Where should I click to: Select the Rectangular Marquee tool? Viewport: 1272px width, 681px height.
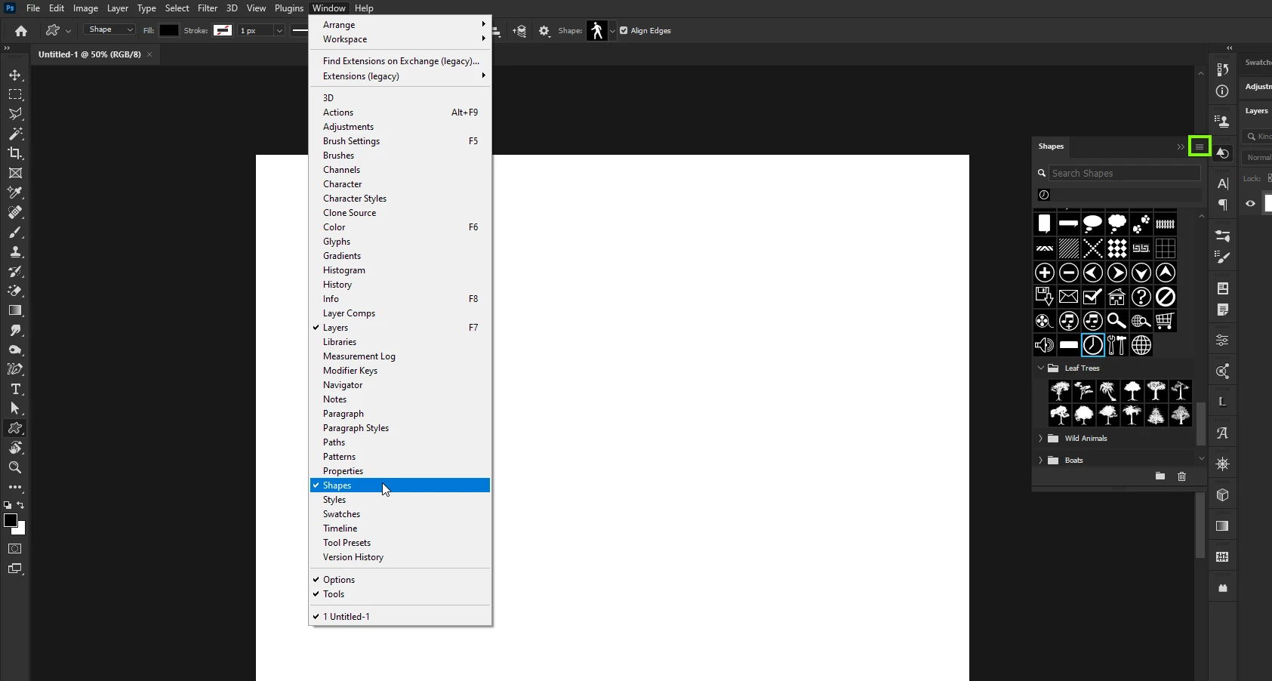[x=15, y=95]
